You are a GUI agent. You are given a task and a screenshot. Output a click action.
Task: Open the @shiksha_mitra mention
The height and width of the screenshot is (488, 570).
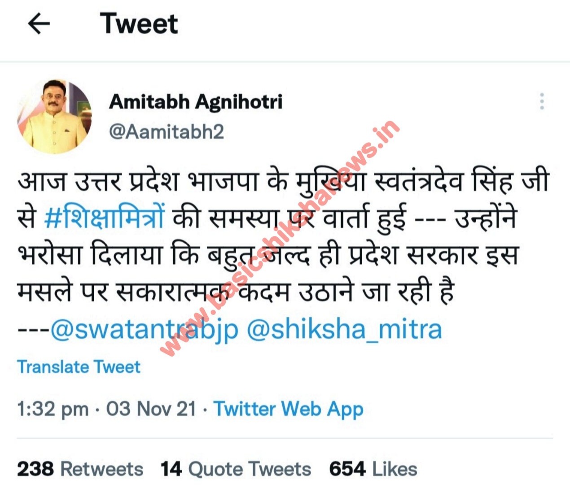[344, 330]
